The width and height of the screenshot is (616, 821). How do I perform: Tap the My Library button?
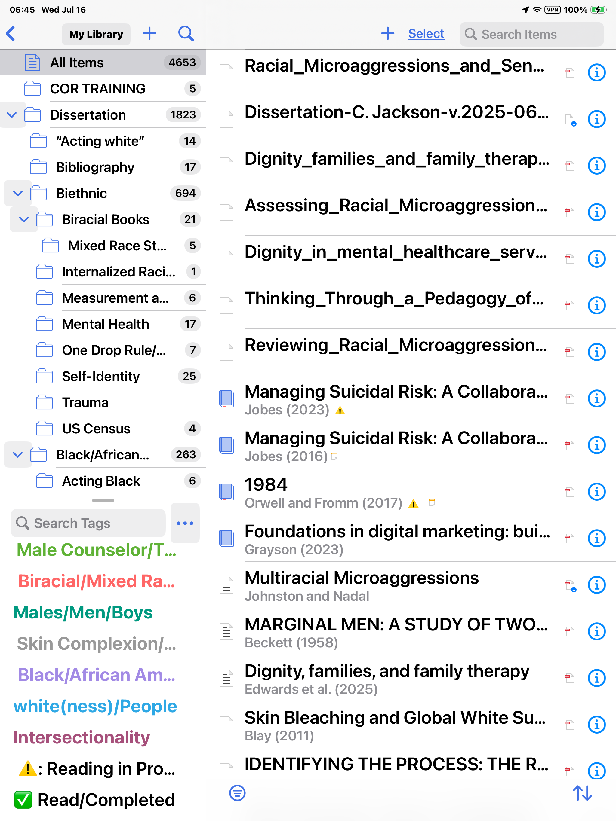96,34
